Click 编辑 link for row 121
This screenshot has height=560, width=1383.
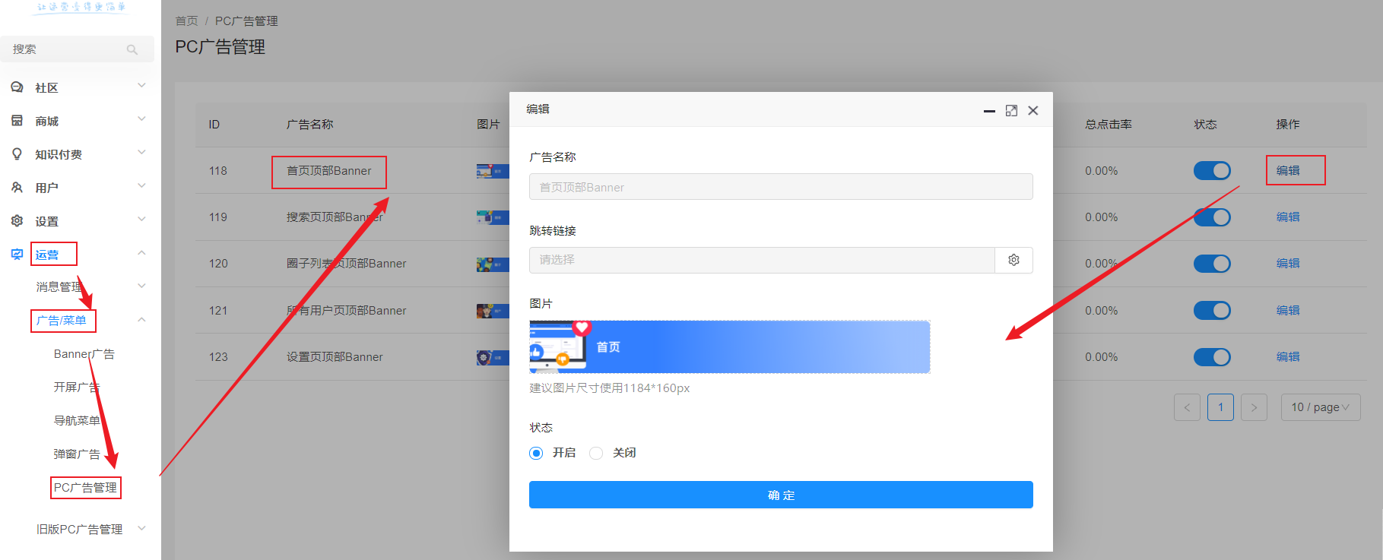(1288, 311)
